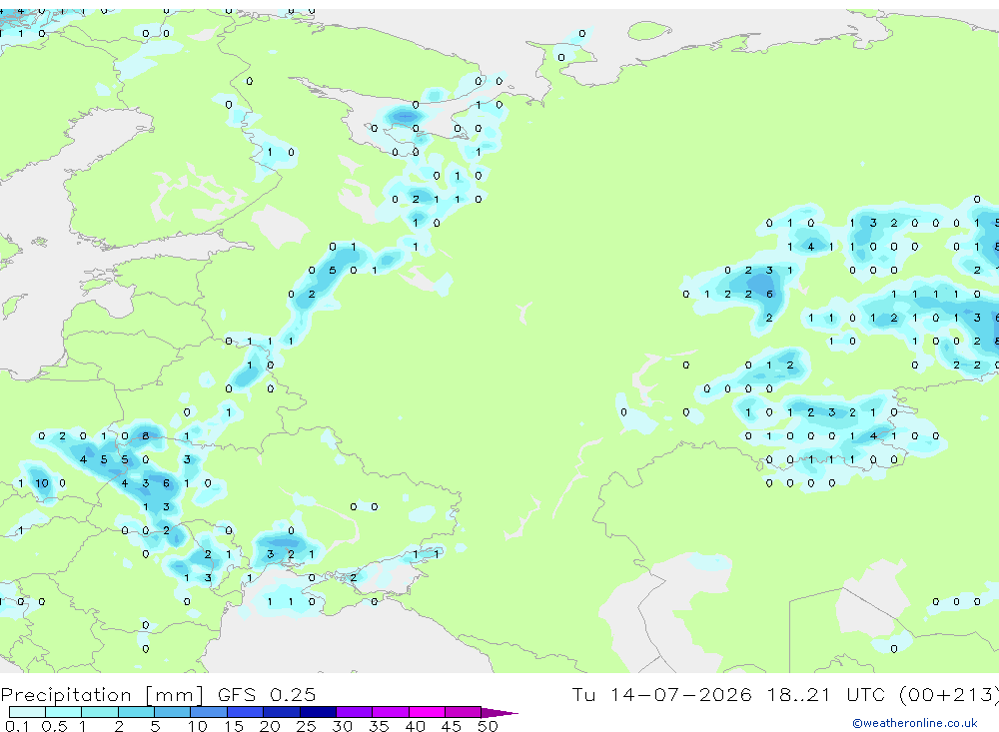Click the over-50 mm legend arrow tip
This screenshot has height=732, width=999.
500,712
